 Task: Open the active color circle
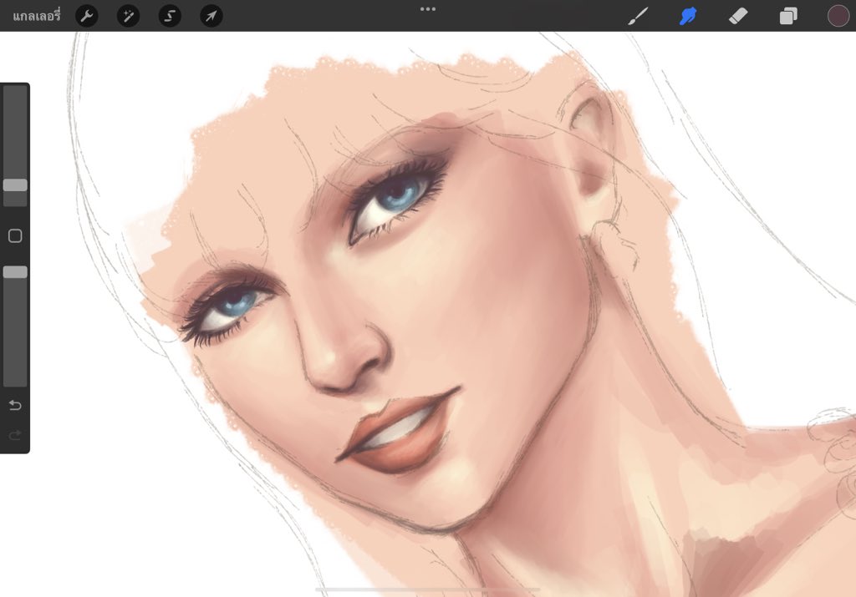pos(838,16)
